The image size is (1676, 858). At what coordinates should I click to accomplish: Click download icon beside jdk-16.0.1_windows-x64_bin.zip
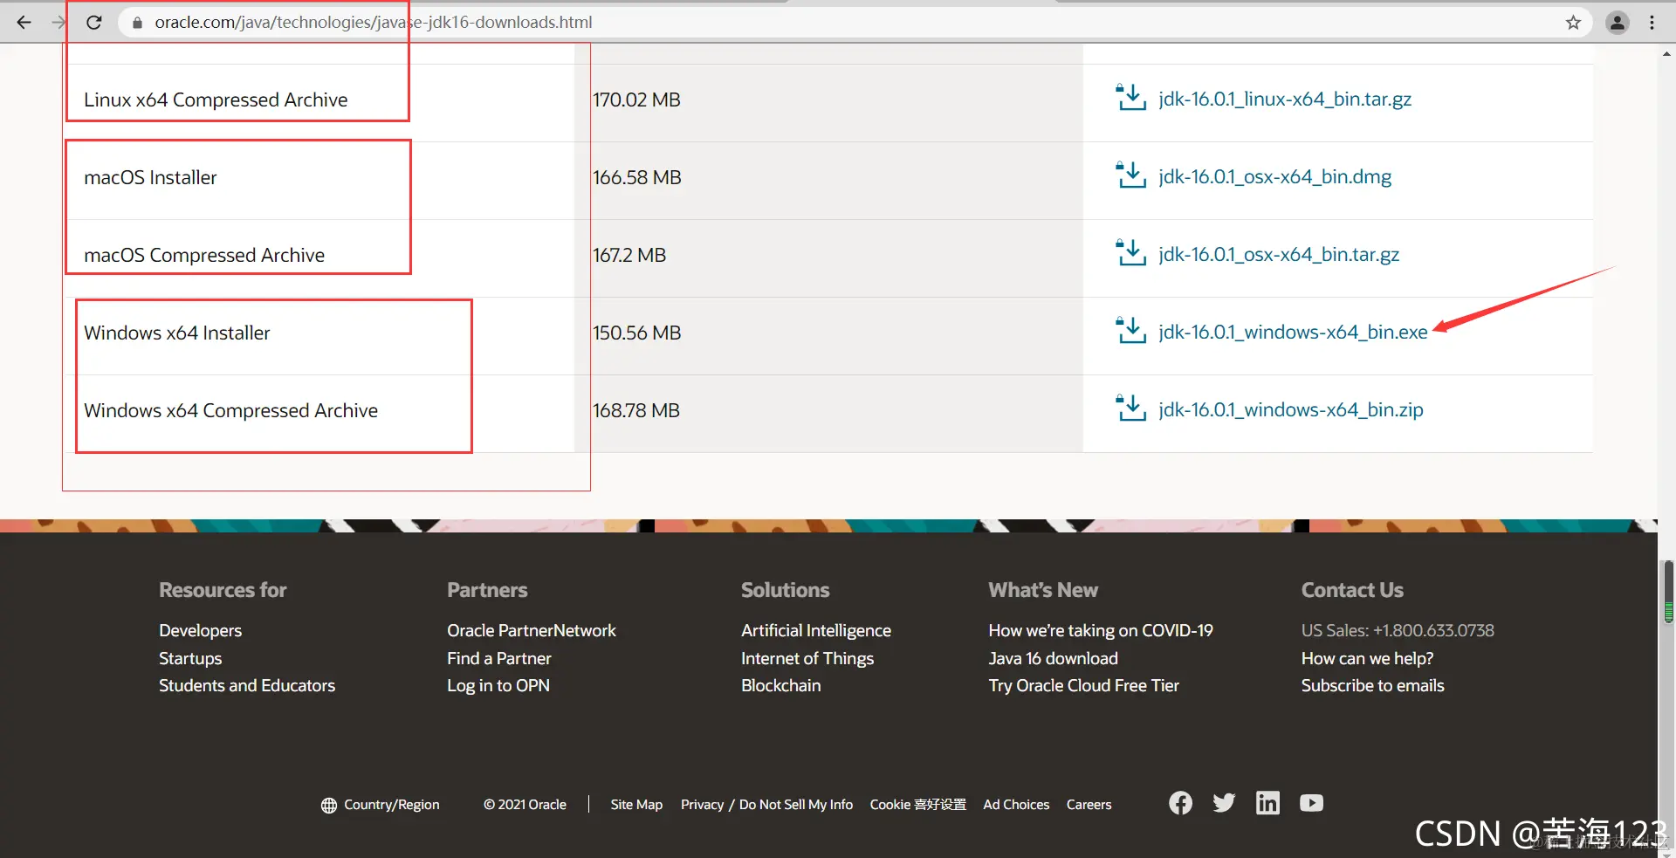pyautogui.click(x=1131, y=408)
